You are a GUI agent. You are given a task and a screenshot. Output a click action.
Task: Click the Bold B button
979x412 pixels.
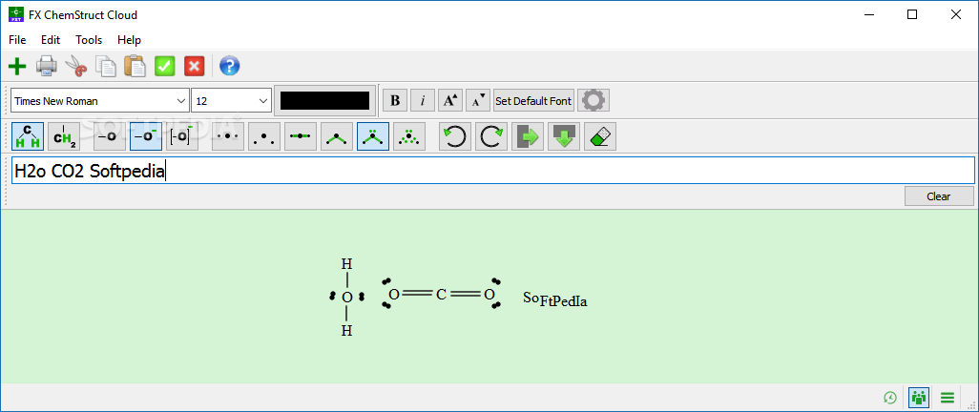tap(395, 100)
